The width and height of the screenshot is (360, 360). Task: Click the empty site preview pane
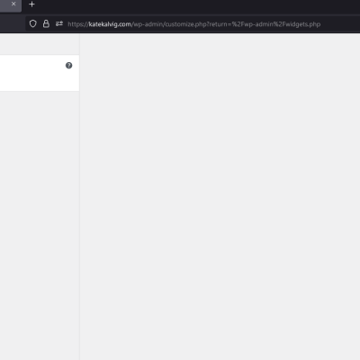pos(220,196)
